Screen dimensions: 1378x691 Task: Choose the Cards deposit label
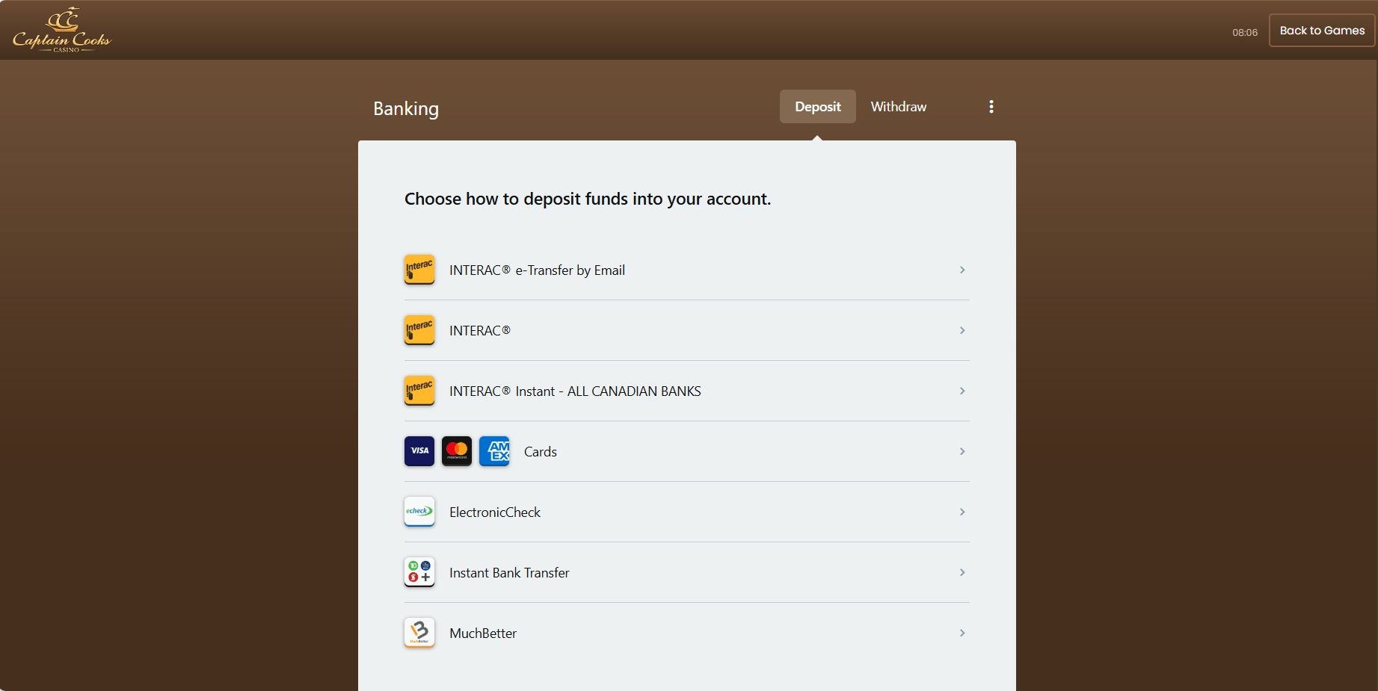click(541, 452)
